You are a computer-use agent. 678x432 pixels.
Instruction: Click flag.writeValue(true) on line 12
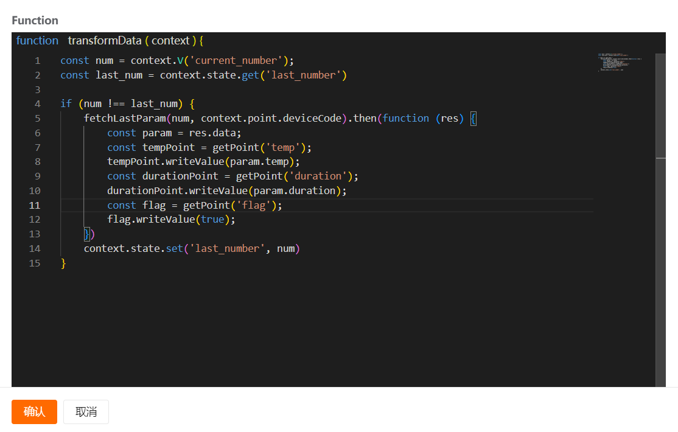click(x=171, y=220)
